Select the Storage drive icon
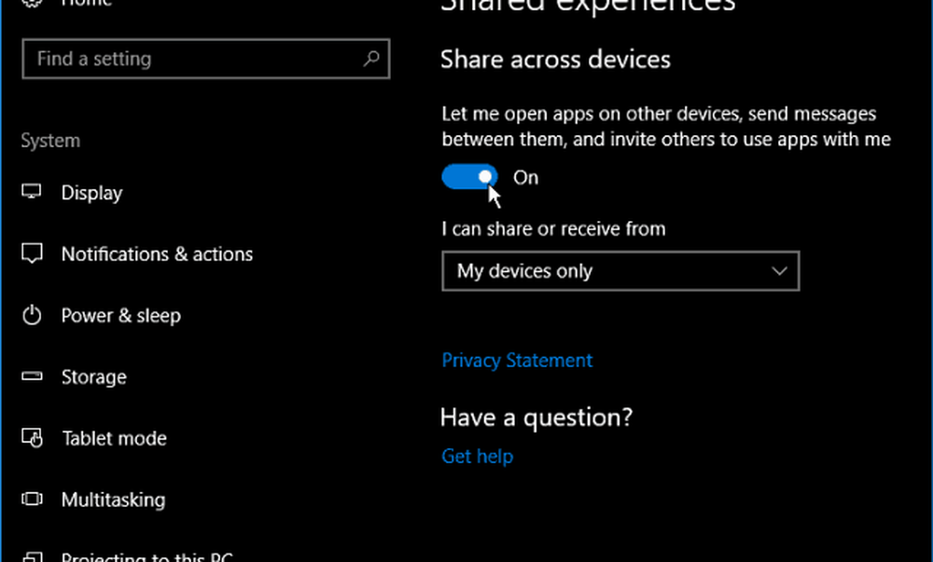The height and width of the screenshot is (562, 933). [x=32, y=377]
